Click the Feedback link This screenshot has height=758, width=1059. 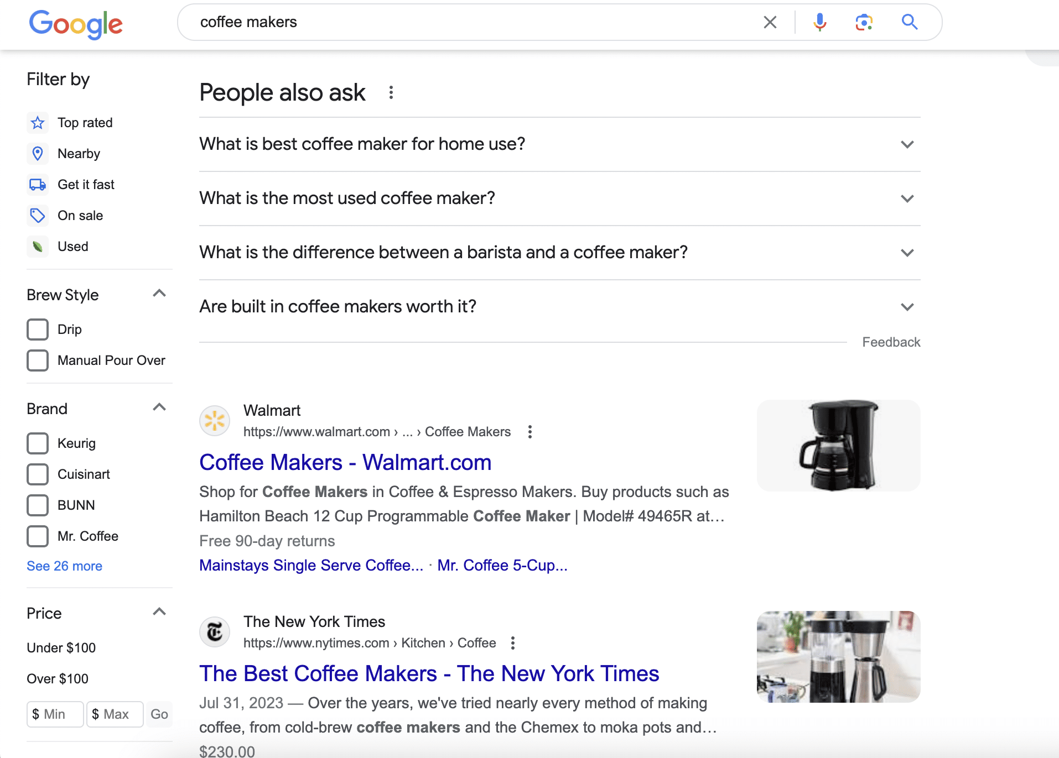891,342
